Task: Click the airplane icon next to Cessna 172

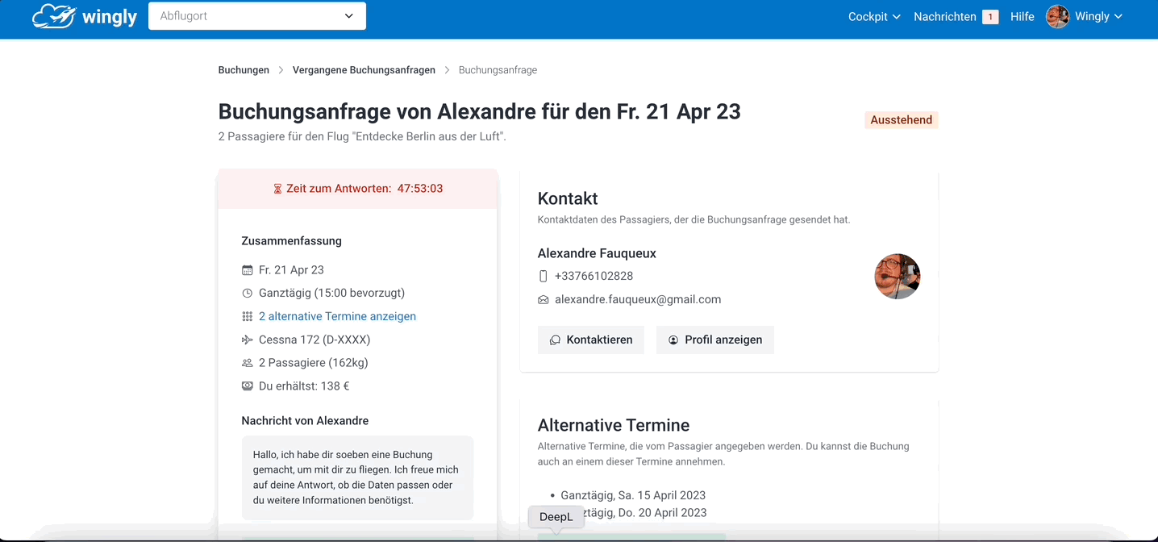Action: coord(248,340)
